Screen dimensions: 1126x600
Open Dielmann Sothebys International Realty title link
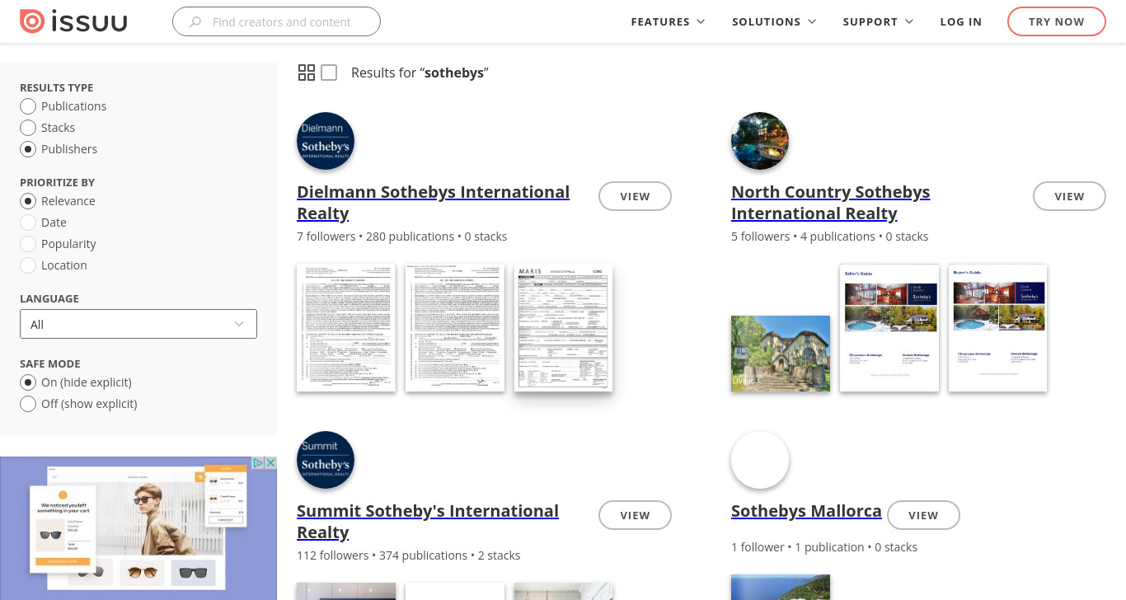(x=433, y=203)
